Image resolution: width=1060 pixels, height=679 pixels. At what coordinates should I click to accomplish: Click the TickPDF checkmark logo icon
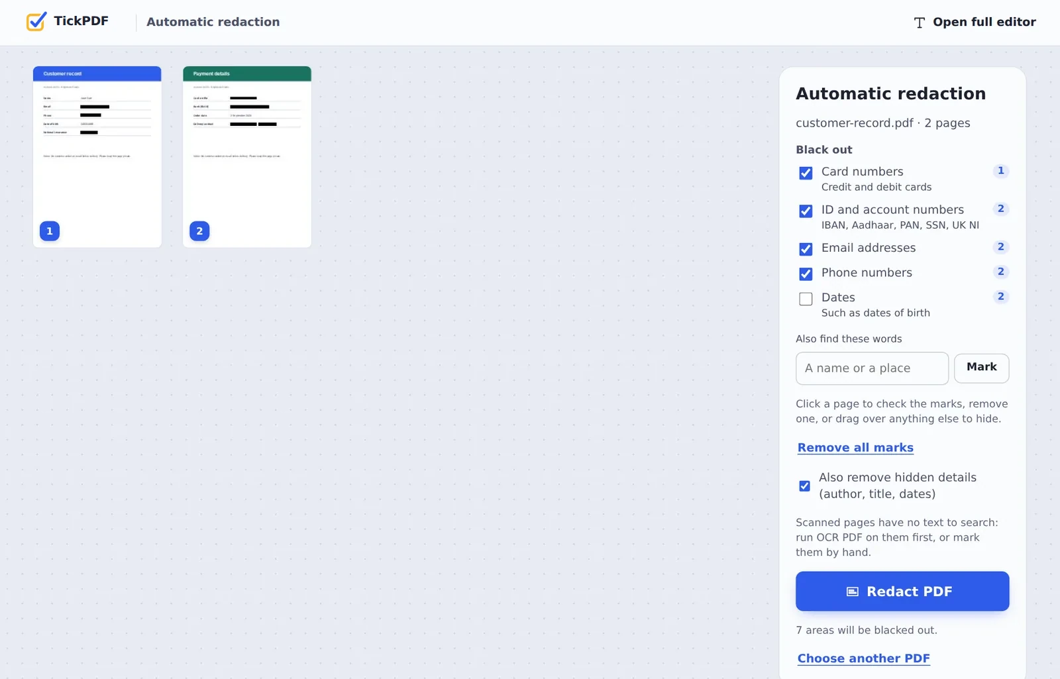(36, 21)
